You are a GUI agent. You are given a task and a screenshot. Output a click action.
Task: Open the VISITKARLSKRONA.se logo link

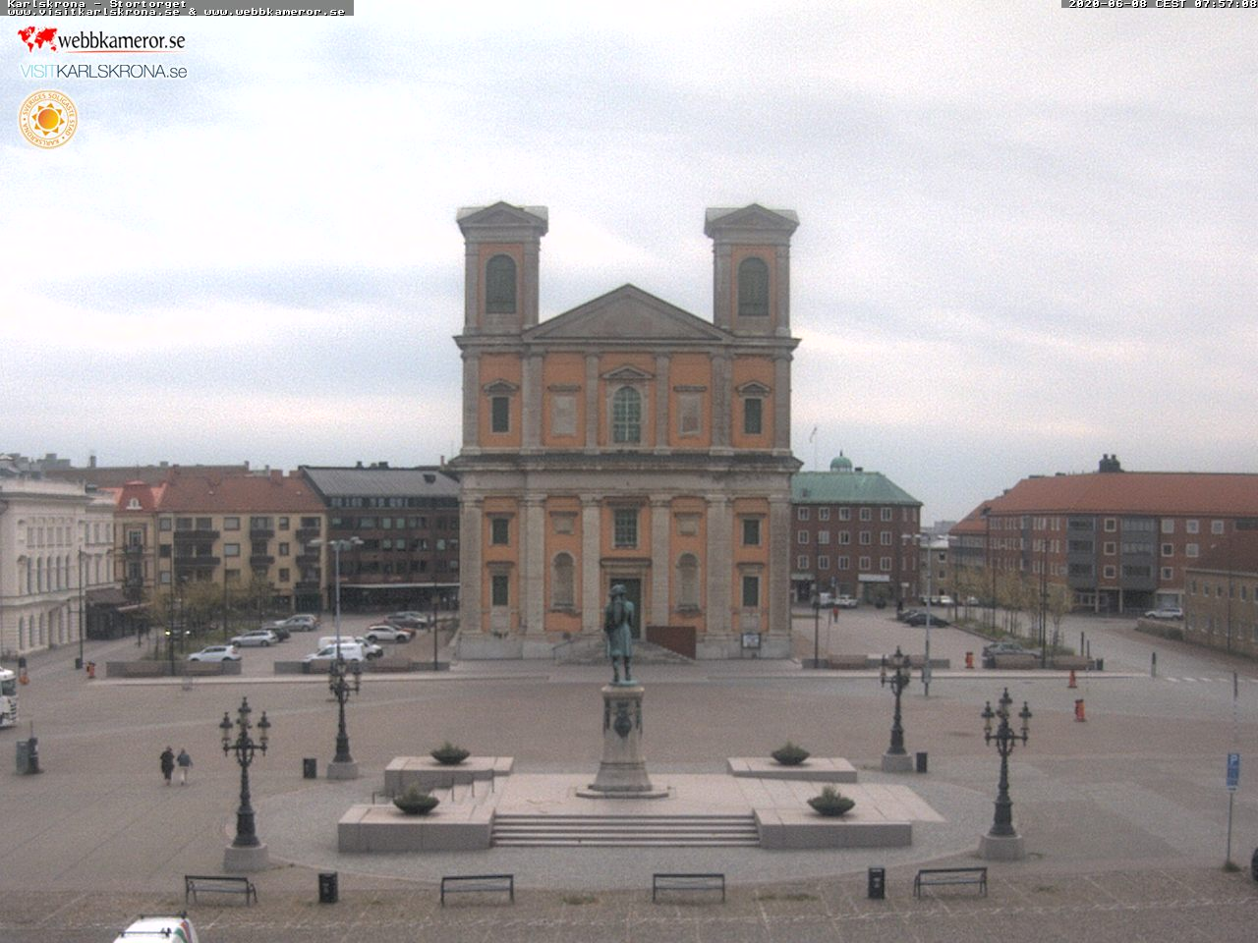pos(103,72)
